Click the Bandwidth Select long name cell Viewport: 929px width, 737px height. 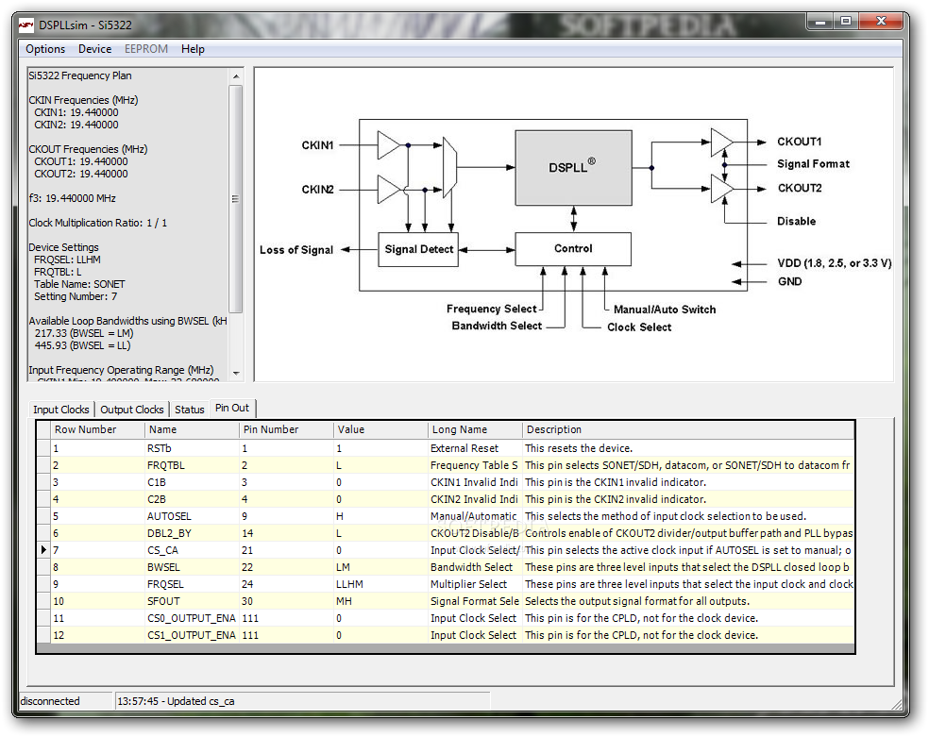[475, 567]
